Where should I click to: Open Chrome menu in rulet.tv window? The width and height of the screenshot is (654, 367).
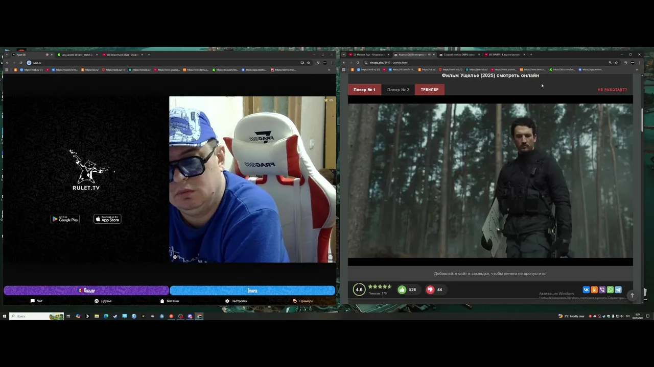(x=332, y=63)
